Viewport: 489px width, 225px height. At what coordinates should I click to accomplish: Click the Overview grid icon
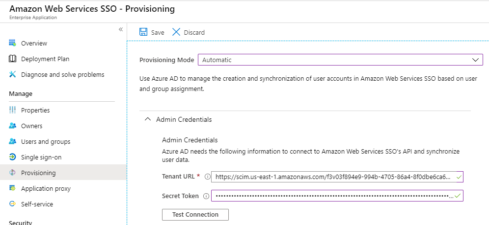pos(13,43)
